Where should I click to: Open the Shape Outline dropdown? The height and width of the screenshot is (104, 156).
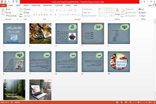click(131, 13)
